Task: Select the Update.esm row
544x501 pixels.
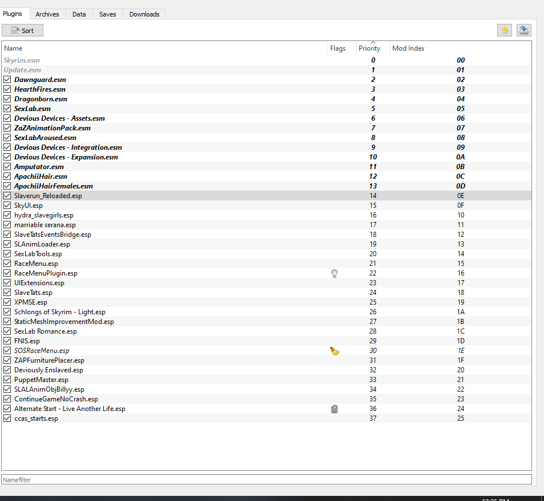Action: (266, 70)
